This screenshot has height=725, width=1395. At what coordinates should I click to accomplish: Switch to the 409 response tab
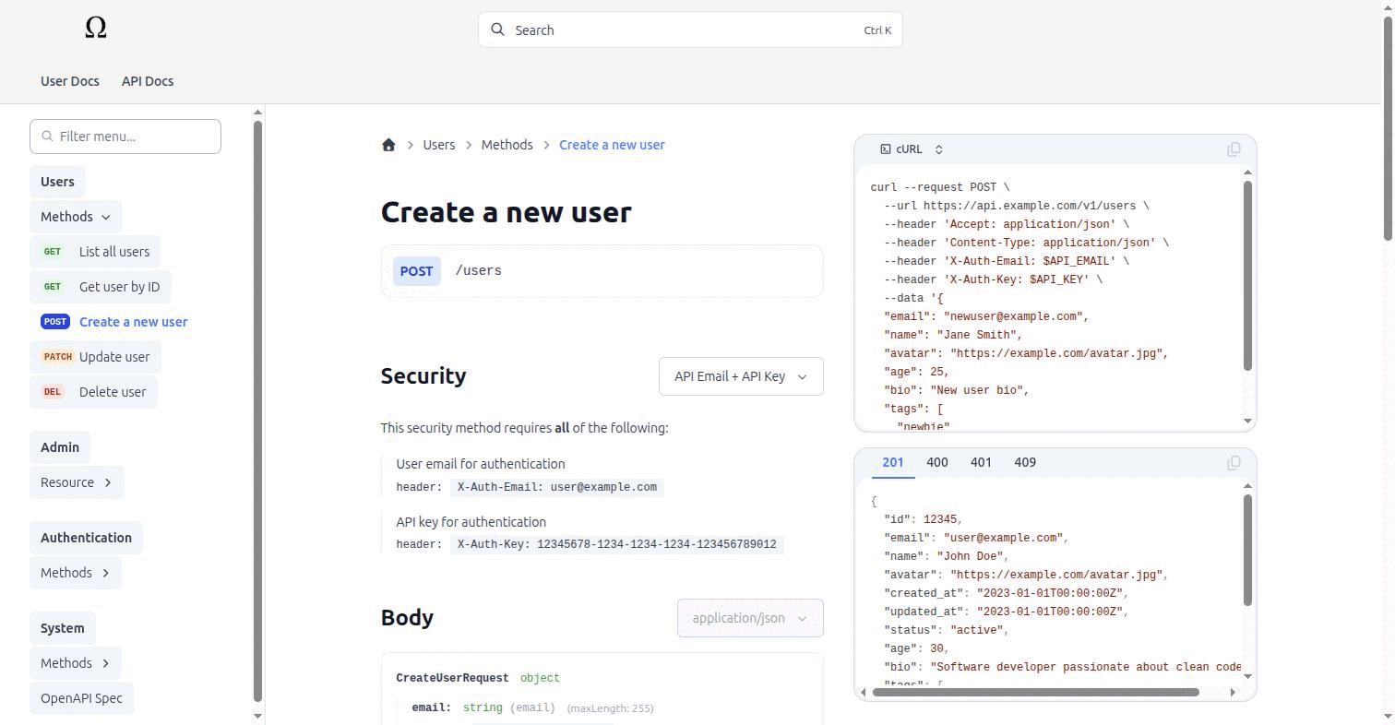coord(1025,462)
